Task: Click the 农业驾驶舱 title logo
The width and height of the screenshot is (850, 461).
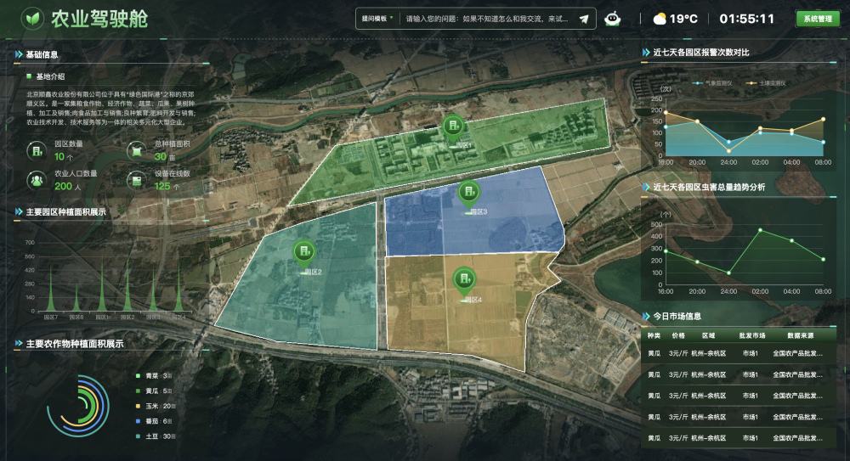Action: click(x=32, y=18)
